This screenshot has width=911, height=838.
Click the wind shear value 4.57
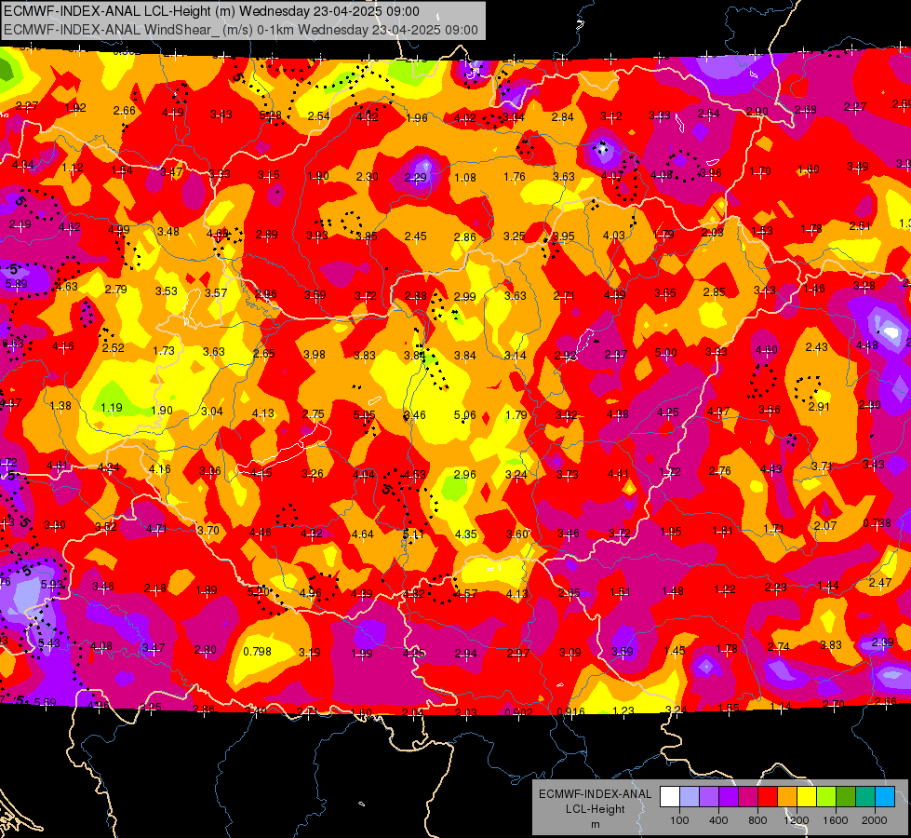coord(466,594)
